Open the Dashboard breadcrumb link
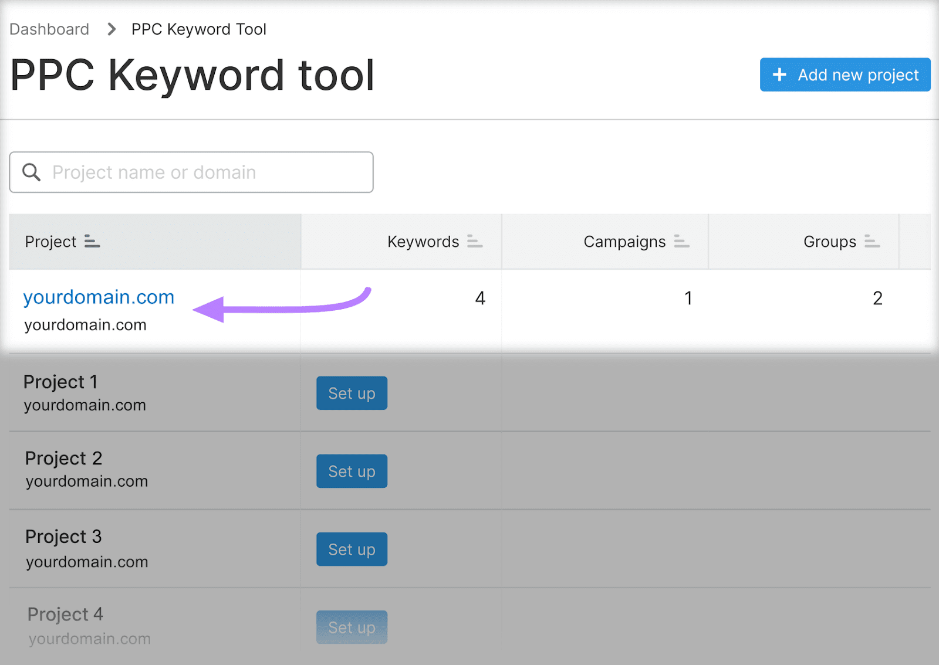The height and width of the screenshot is (665, 939). [49, 29]
